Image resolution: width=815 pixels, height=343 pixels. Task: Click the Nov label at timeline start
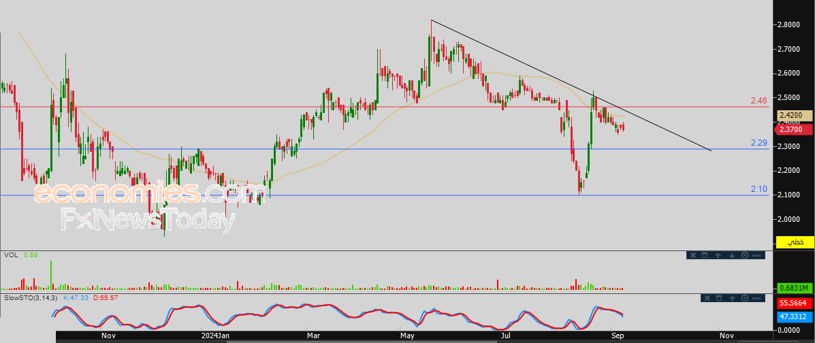[108, 336]
